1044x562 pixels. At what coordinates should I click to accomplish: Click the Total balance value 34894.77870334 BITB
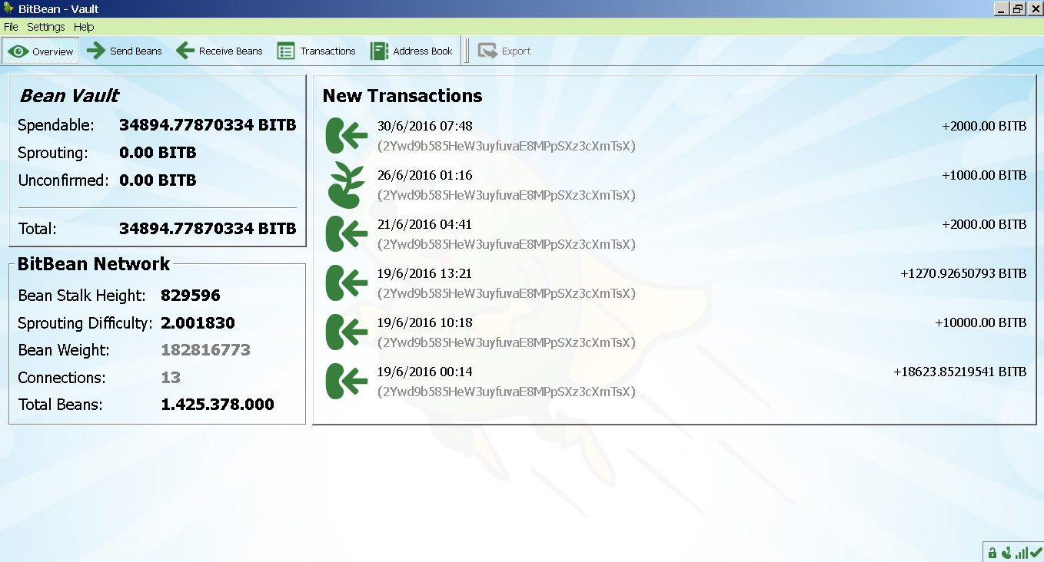click(x=208, y=229)
